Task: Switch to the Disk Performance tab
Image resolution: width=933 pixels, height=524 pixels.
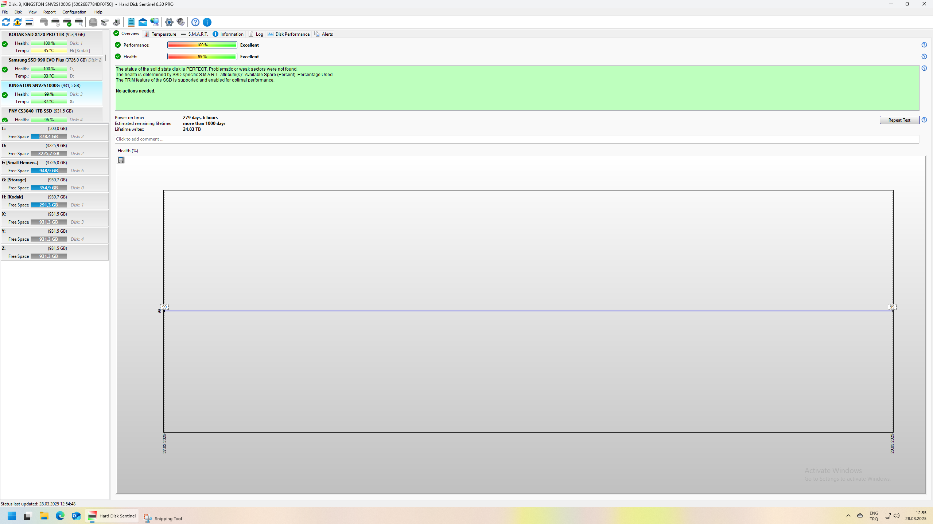Action: (288, 34)
